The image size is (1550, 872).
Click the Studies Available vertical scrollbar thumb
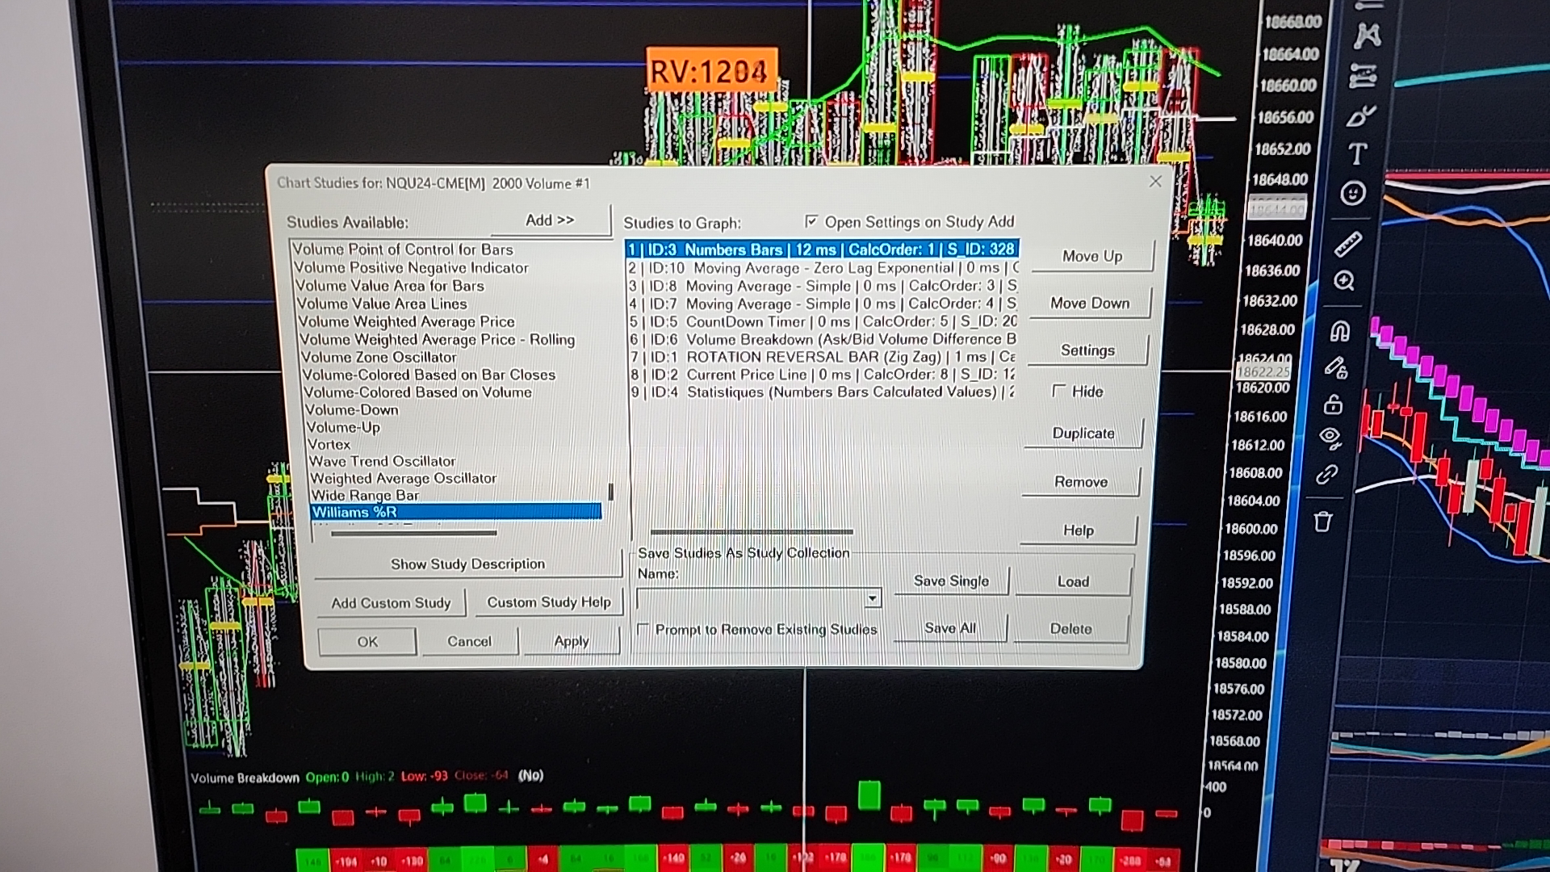coord(611,492)
